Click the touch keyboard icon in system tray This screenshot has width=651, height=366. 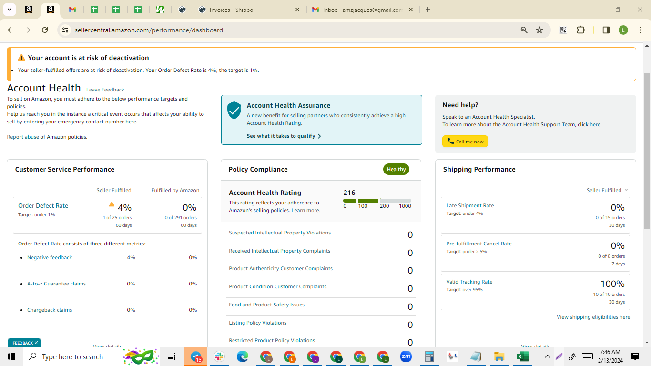pos(587,356)
